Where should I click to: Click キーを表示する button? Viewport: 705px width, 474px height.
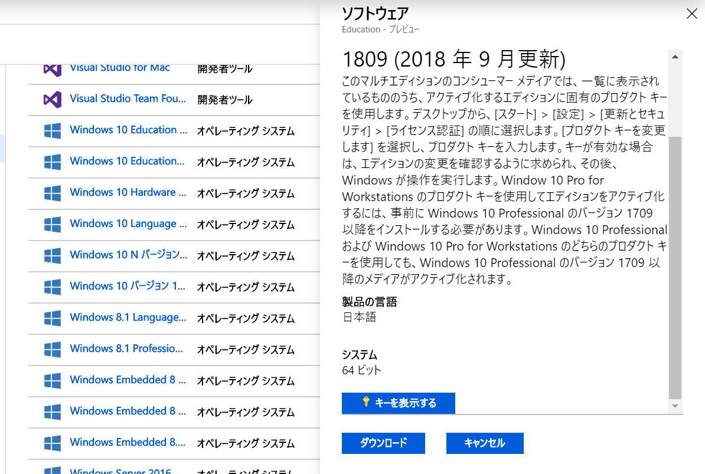(x=399, y=403)
